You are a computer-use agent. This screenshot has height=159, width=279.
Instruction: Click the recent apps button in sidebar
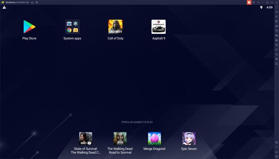[x=277, y=156]
